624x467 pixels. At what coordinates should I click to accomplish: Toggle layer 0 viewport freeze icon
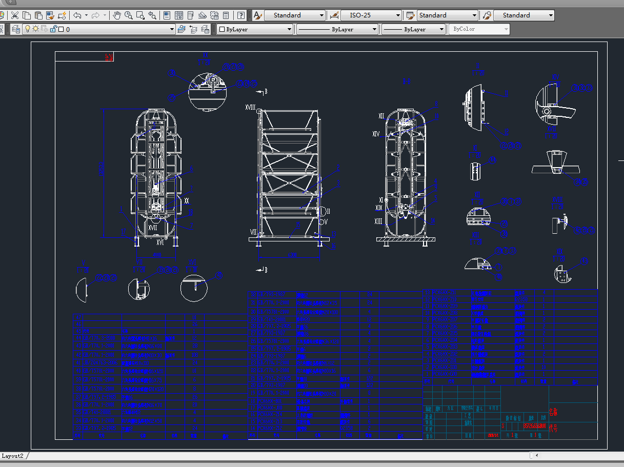click(44, 29)
